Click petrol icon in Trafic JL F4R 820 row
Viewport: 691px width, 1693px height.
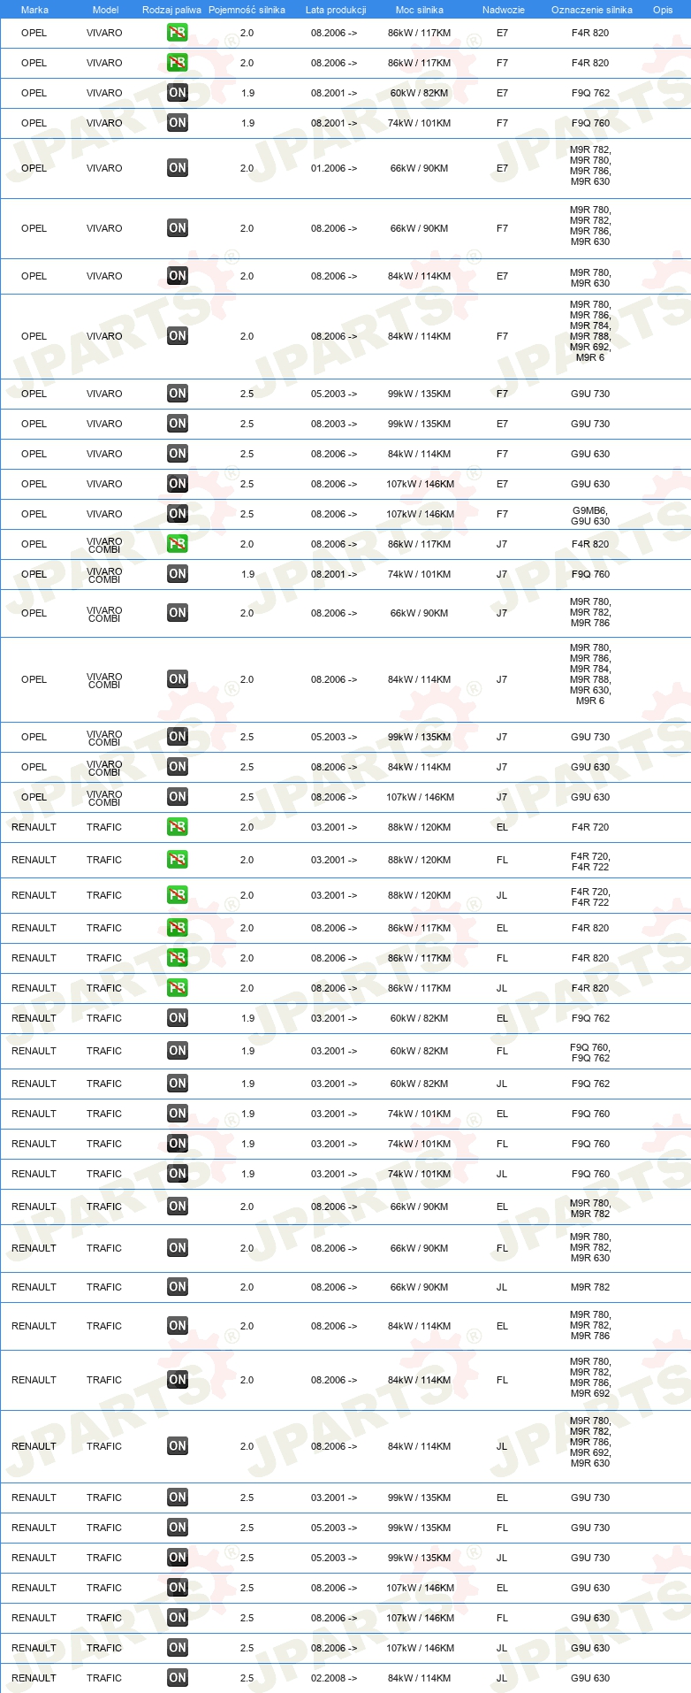178,988
